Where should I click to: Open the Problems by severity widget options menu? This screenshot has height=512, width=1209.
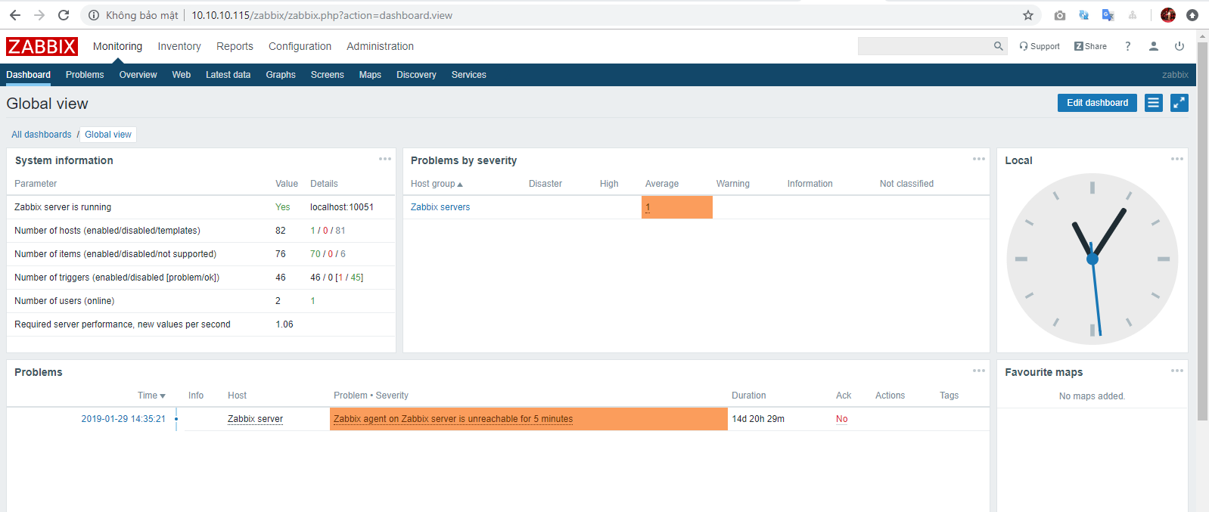[979, 159]
